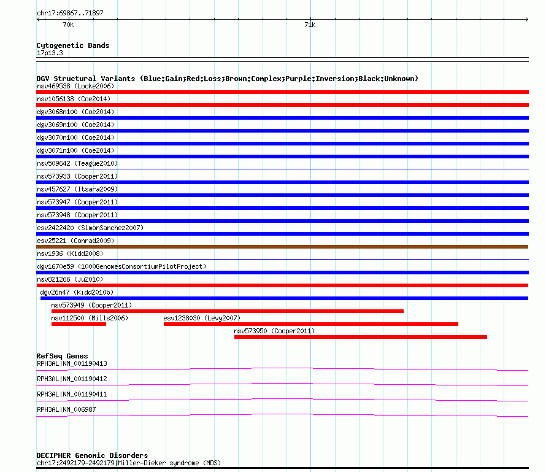This screenshot has width=546, height=472.
Task: Click the nsv573947 (Cooper2011) label
Action: 77,202
